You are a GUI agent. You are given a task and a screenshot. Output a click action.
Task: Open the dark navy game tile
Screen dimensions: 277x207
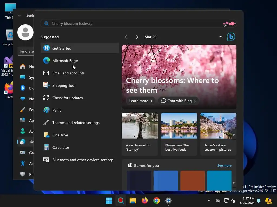tap(139, 180)
